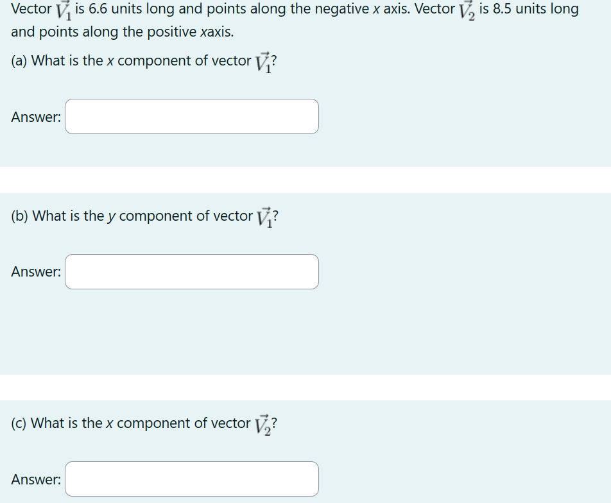This screenshot has width=611, height=503.
Task: Click the question text for part (c)
Action: [142, 423]
